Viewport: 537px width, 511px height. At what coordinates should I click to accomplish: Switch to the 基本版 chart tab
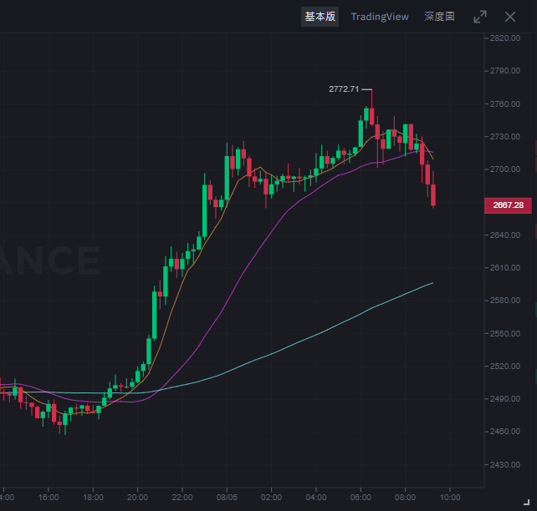(320, 17)
